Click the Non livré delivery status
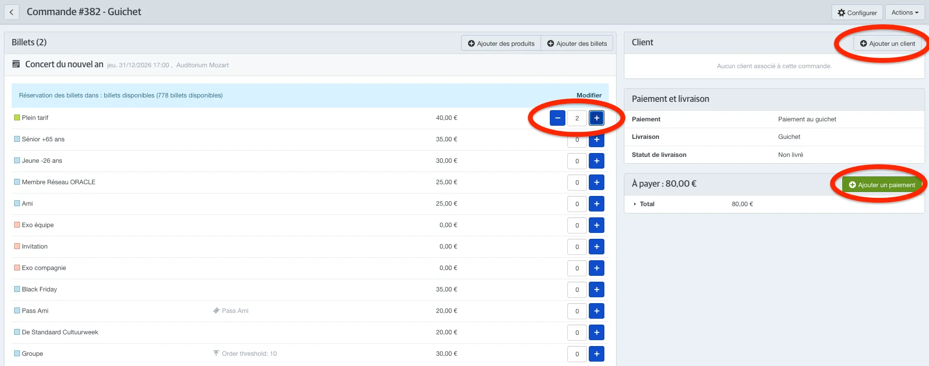The image size is (929, 366). point(791,155)
